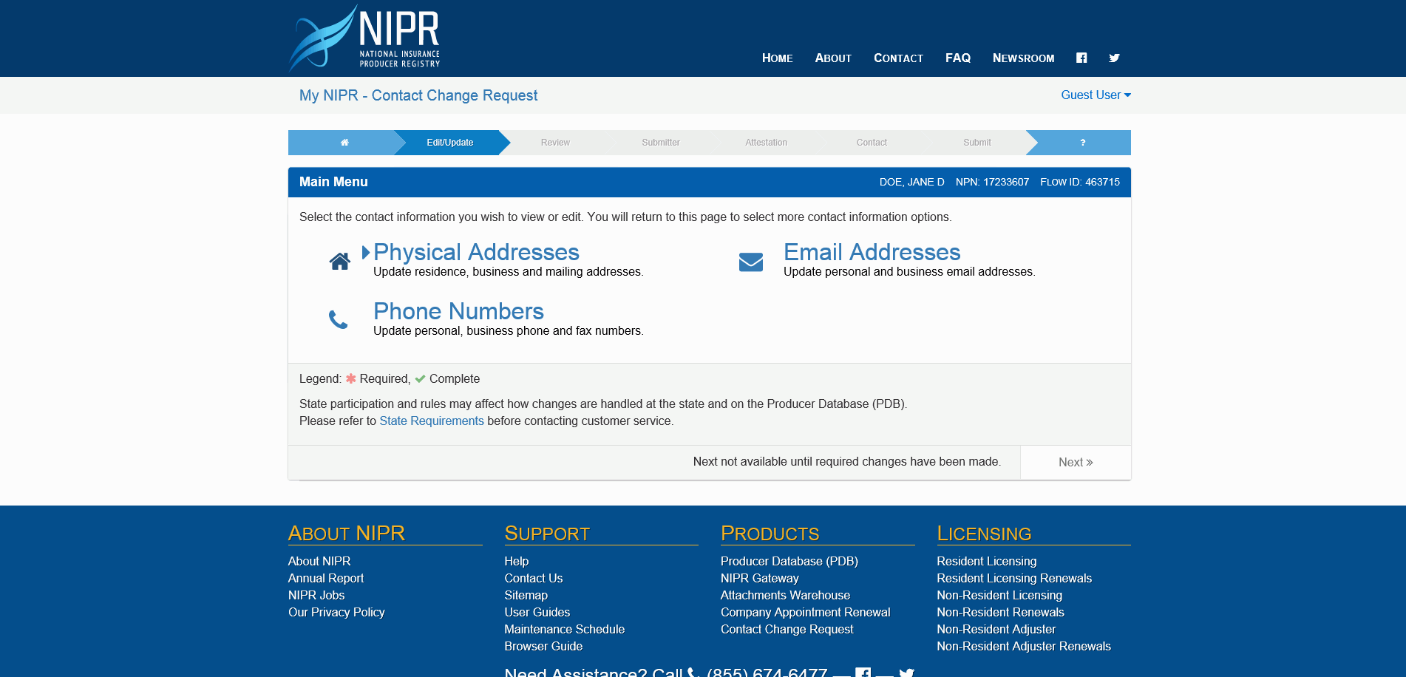
Task: Open NIPR Jobs footer link
Action: (x=316, y=595)
